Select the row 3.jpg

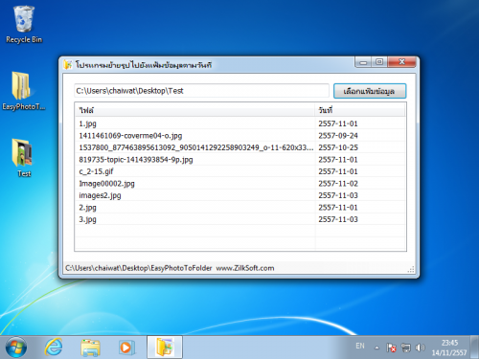(240, 219)
